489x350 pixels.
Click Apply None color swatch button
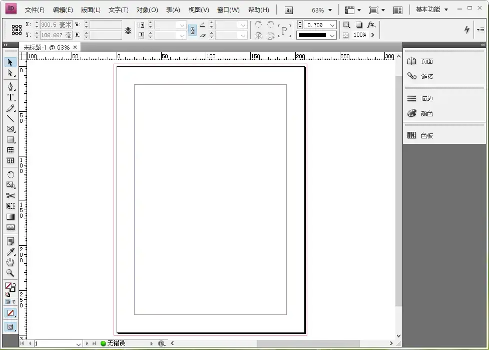[x=11, y=313]
